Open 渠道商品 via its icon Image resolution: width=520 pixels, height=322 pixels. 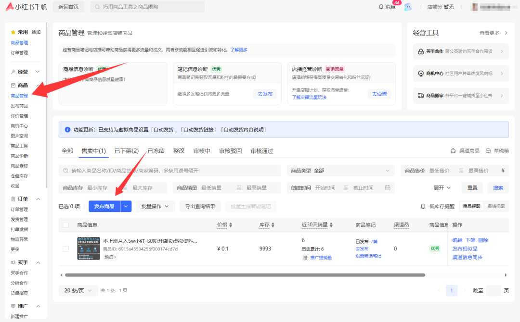click(453, 151)
